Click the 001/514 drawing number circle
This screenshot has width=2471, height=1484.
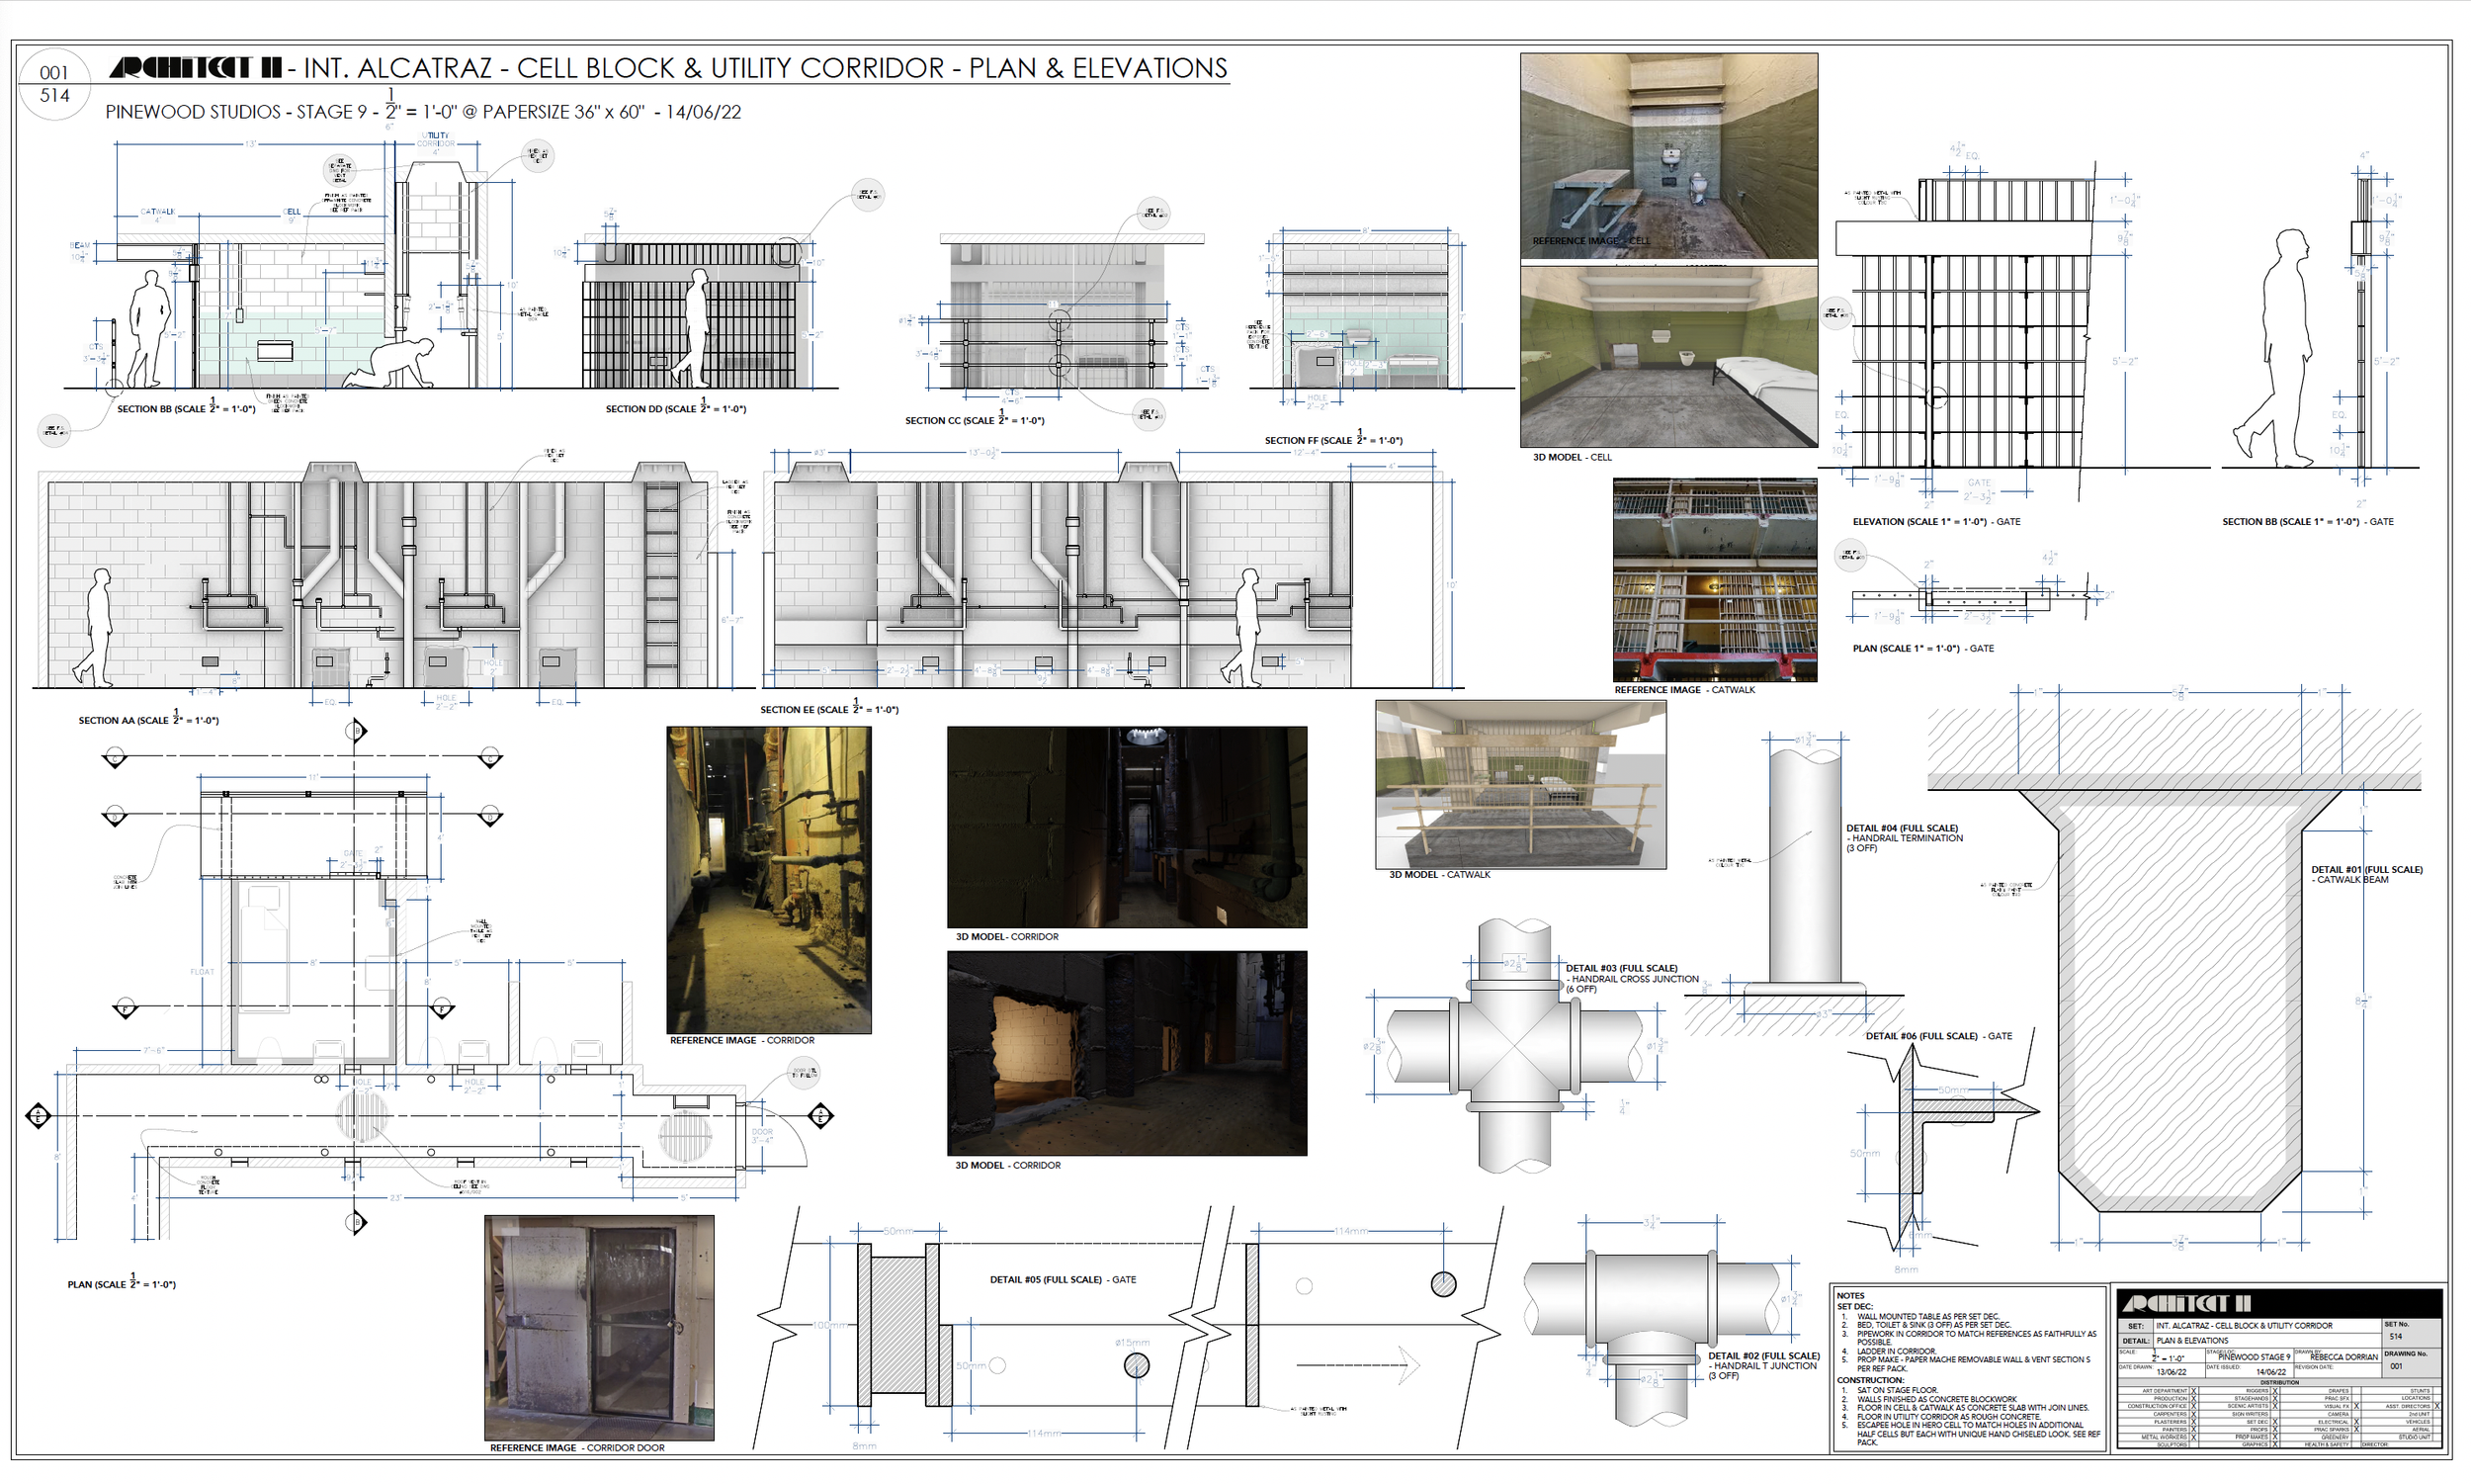pos(54,84)
